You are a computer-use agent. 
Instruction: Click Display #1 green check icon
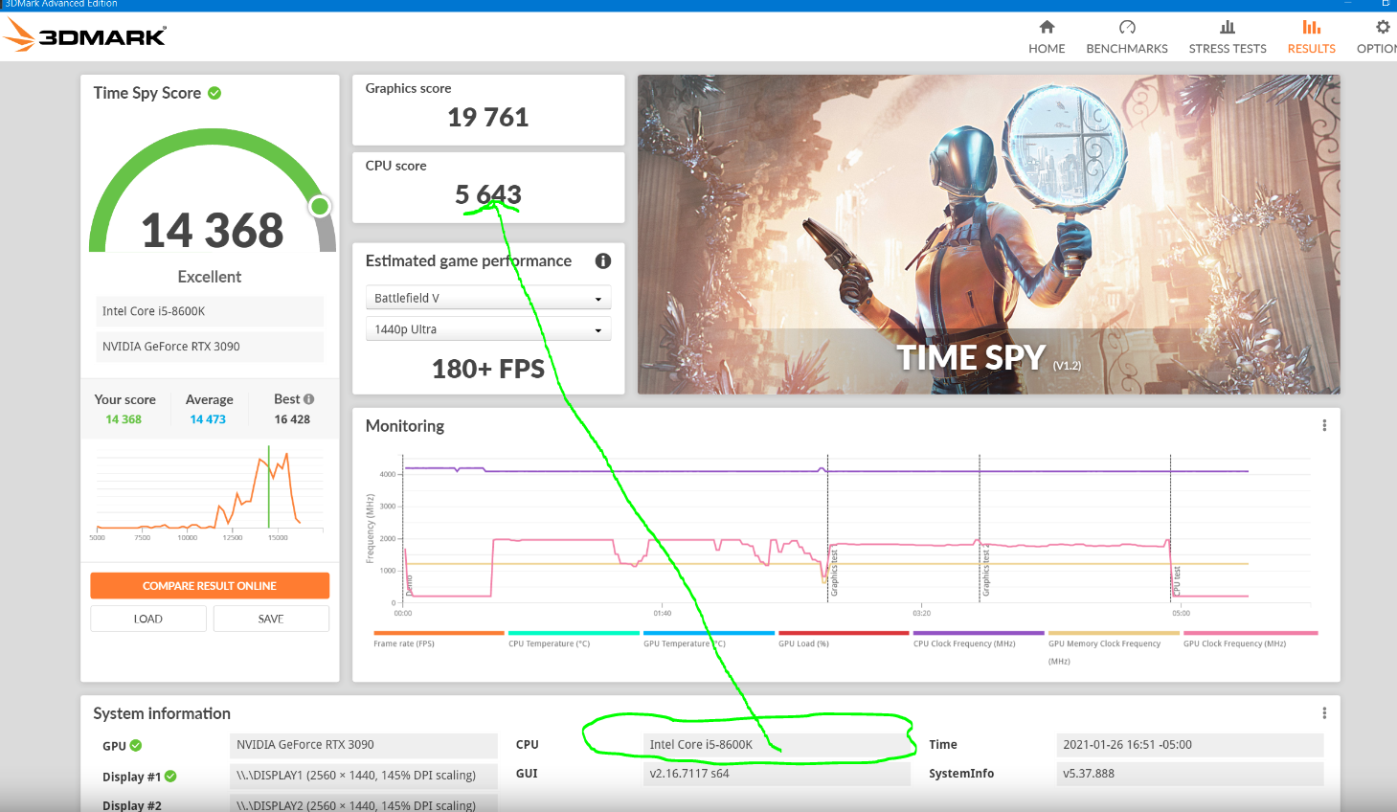pos(170,776)
